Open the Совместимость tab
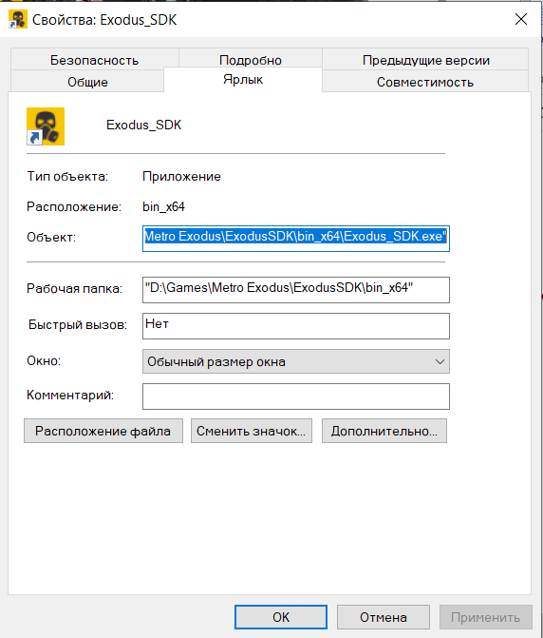Viewport: 543px width, 638px height. [425, 82]
